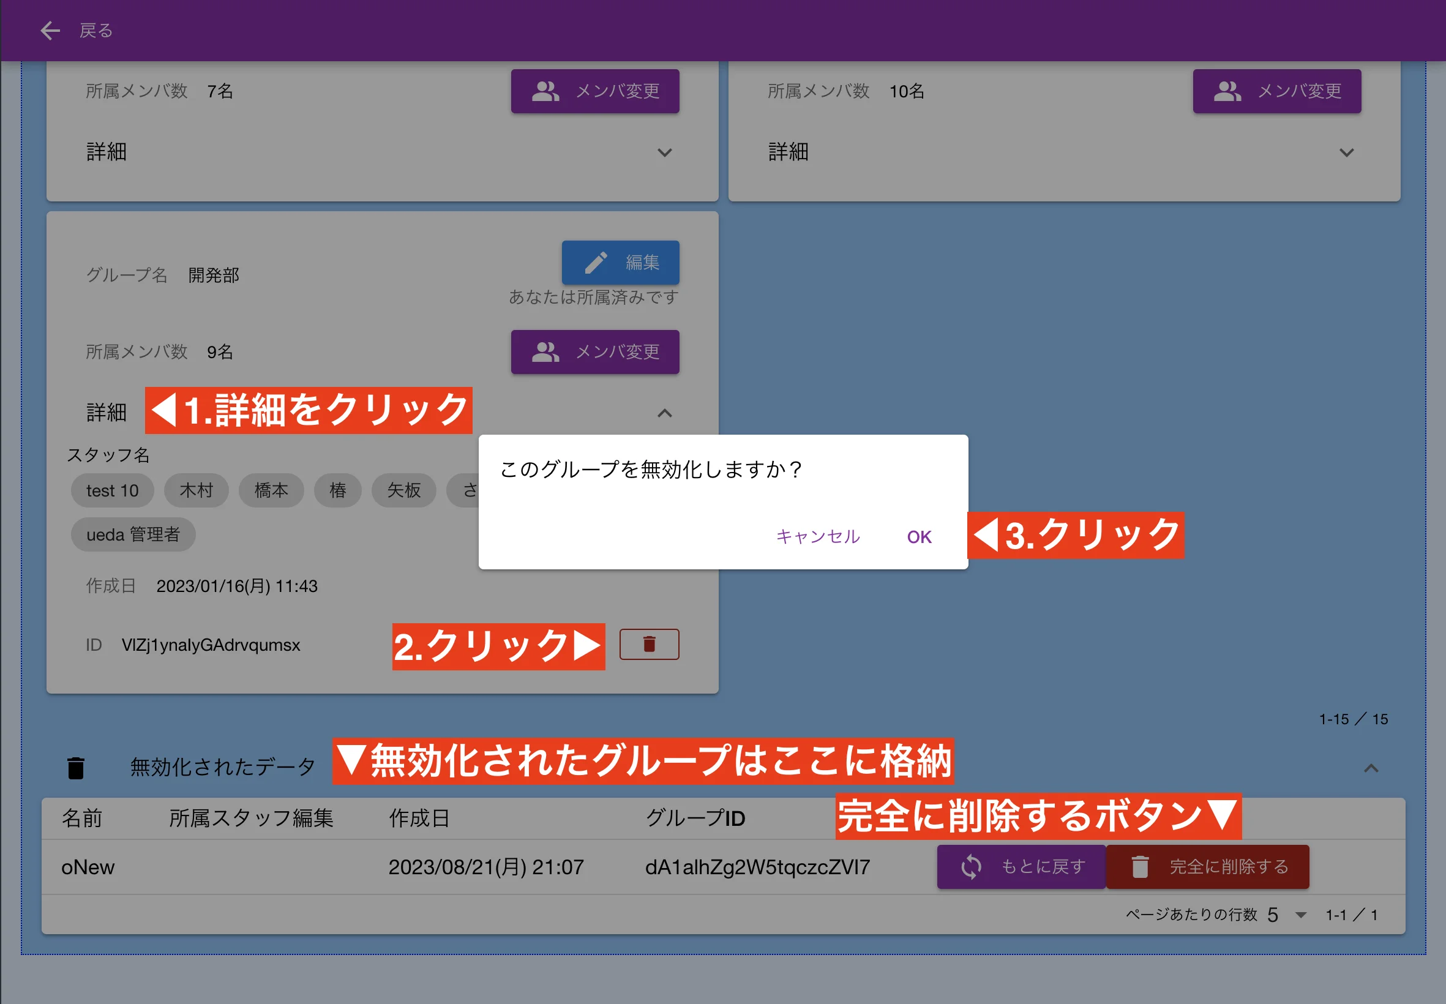Click キャンセル in the confirmation dialog

[817, 536]
